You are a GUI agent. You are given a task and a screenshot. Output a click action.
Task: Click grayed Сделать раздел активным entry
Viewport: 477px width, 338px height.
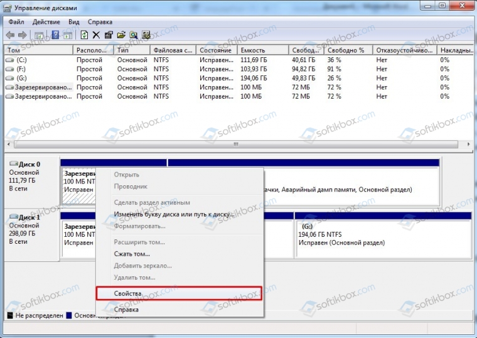(x=180, y=202)
